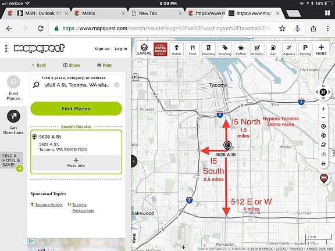
Task: Click the 5628 A St map marker
Action: point(227,145)
